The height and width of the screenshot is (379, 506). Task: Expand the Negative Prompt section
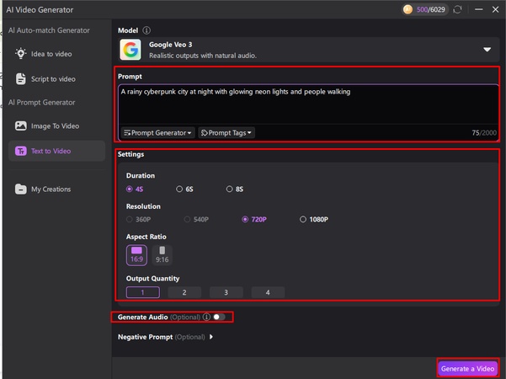pyautogui.click(x=211, y=337)
